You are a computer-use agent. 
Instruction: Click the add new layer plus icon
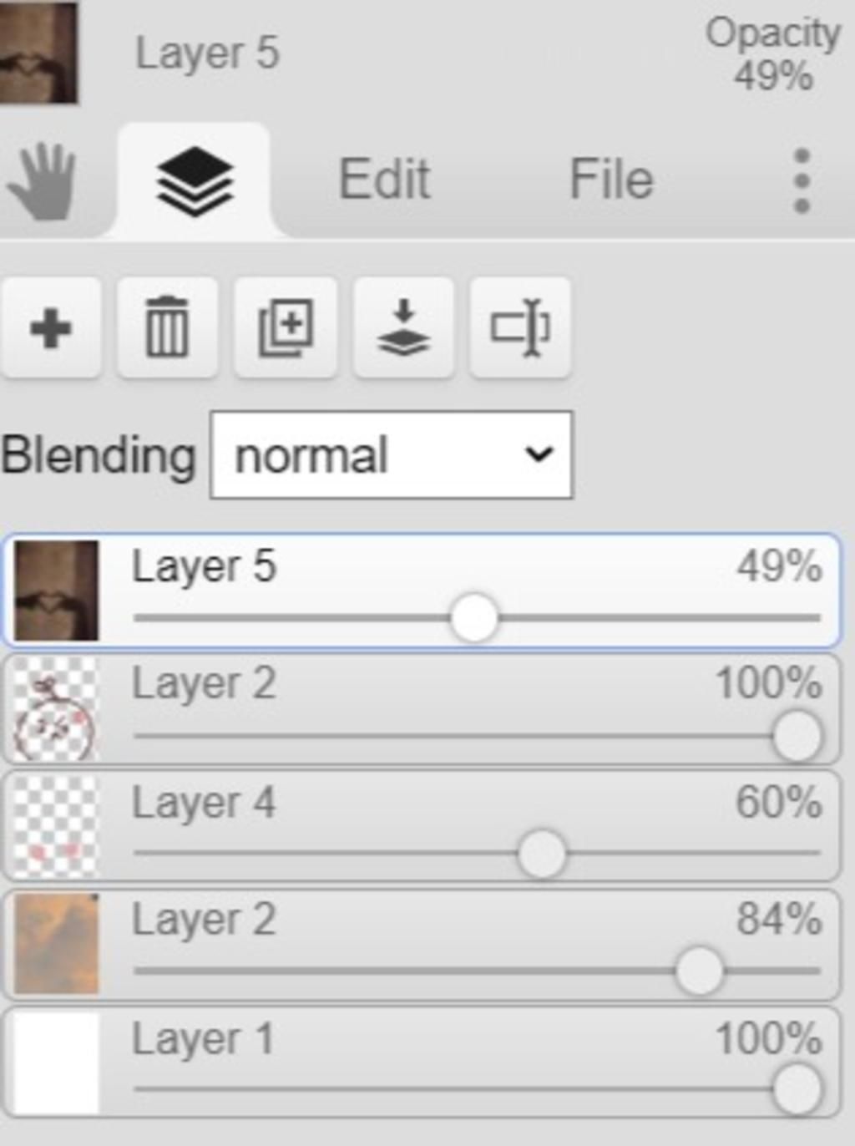click(50, 327)
